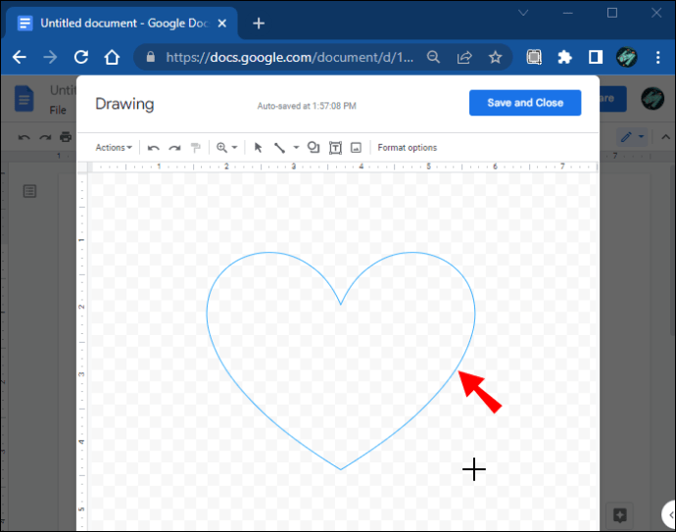Click the undo arrow in Drawing toolbar
This screenshot has width=676, height=532.
(x=154, y=148)
